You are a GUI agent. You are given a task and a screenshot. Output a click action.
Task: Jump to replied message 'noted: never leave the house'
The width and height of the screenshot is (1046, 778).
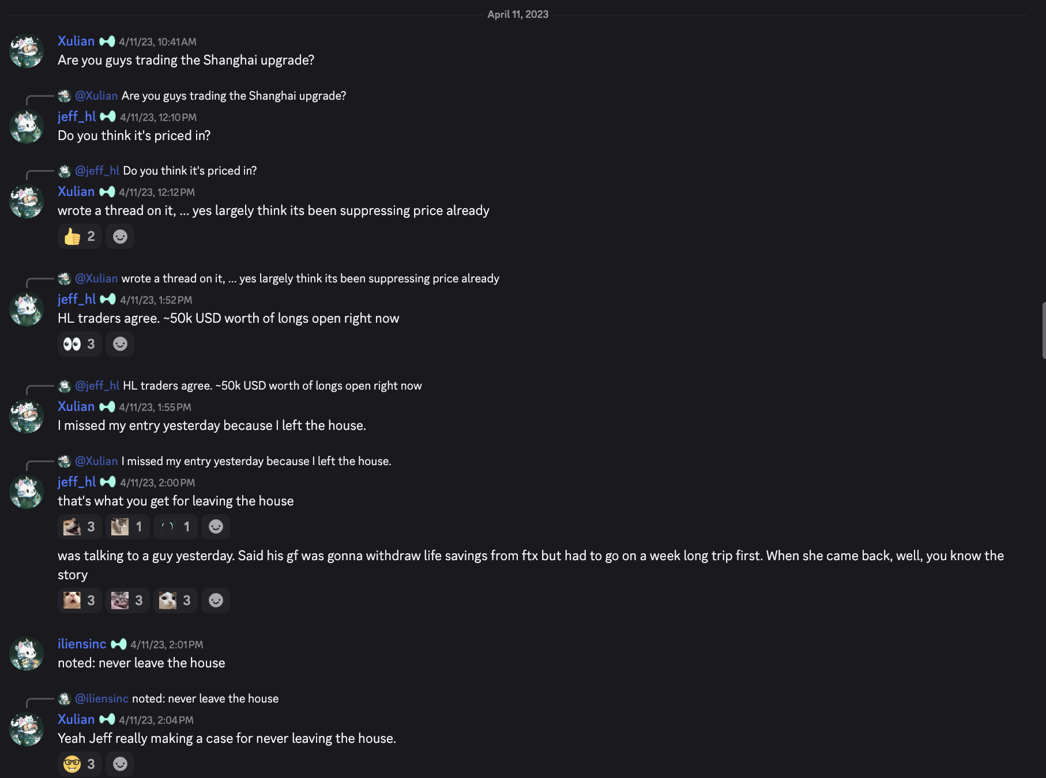pos(205,698)
